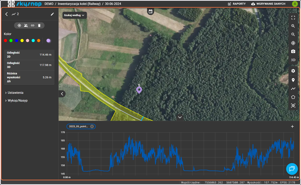Screen dimensions: 301x185
Task: Zoom in on the map
Action: pyautogui.click(x=293, y=26)
